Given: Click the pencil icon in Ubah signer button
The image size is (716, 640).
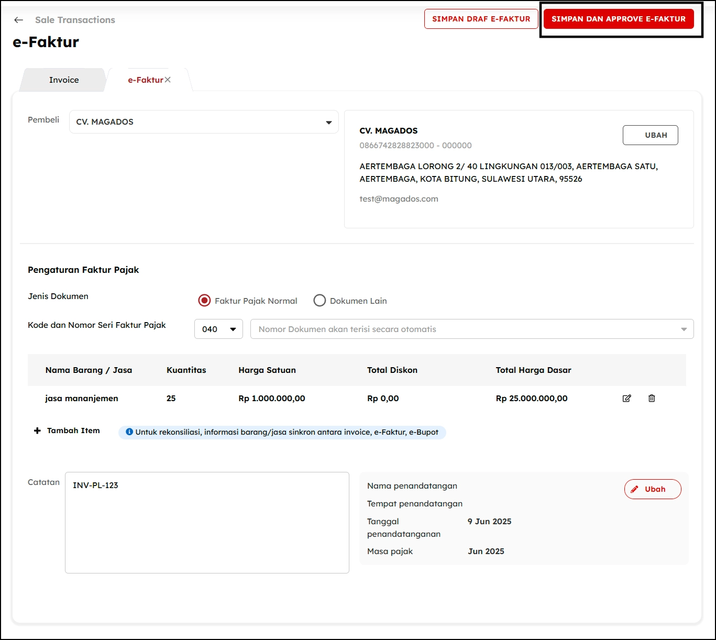Looking at the screenshot, I should pyautogui.click(x=634, y=489).
